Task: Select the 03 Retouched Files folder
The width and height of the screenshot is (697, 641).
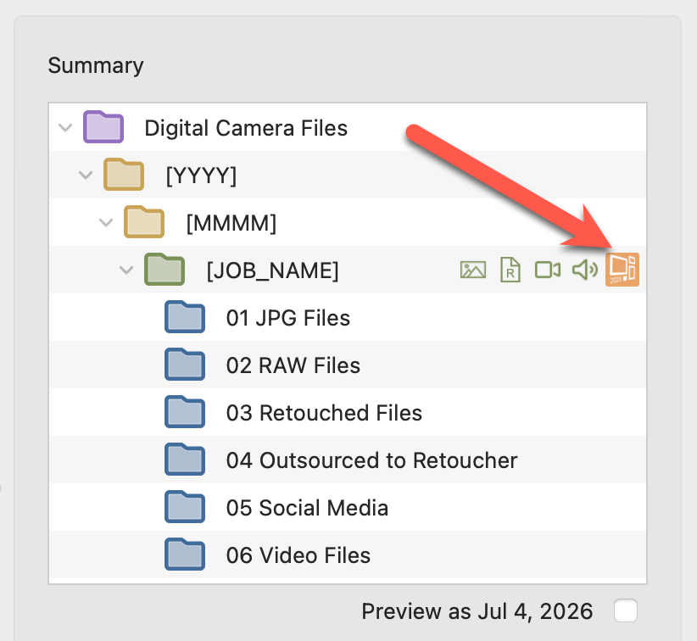Action: coord(324,413)
